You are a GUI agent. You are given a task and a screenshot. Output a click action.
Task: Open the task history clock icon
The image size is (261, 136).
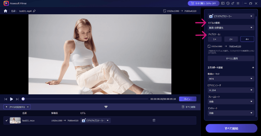[x=227, y=3]
